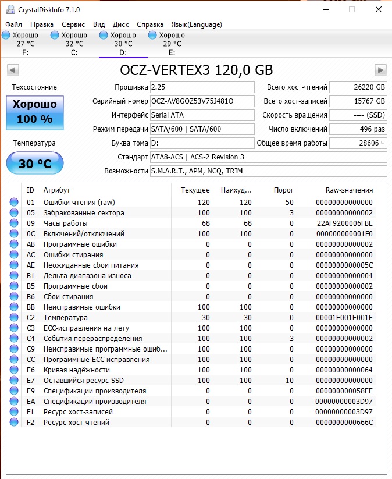Image resolution: width=392 pixels, height=479 pixels.
Task: Click status orb for C3 ECC-исправления на лету
Action: point(14,328)
